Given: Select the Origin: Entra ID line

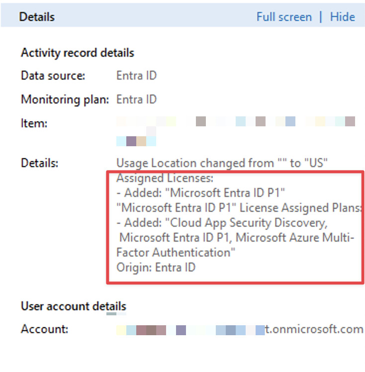Looking at the screenshot, I should 156,267.
